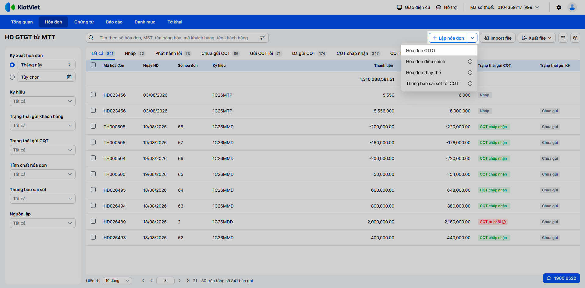Open the calendar icon in Tùy chọn
This screenshot has width=585, height=288.
tap(69, 77)
